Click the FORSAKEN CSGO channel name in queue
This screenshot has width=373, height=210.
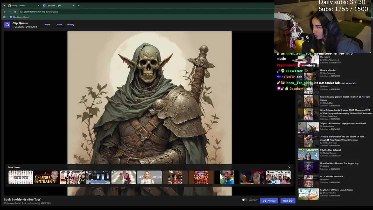[x=330, y=143]
